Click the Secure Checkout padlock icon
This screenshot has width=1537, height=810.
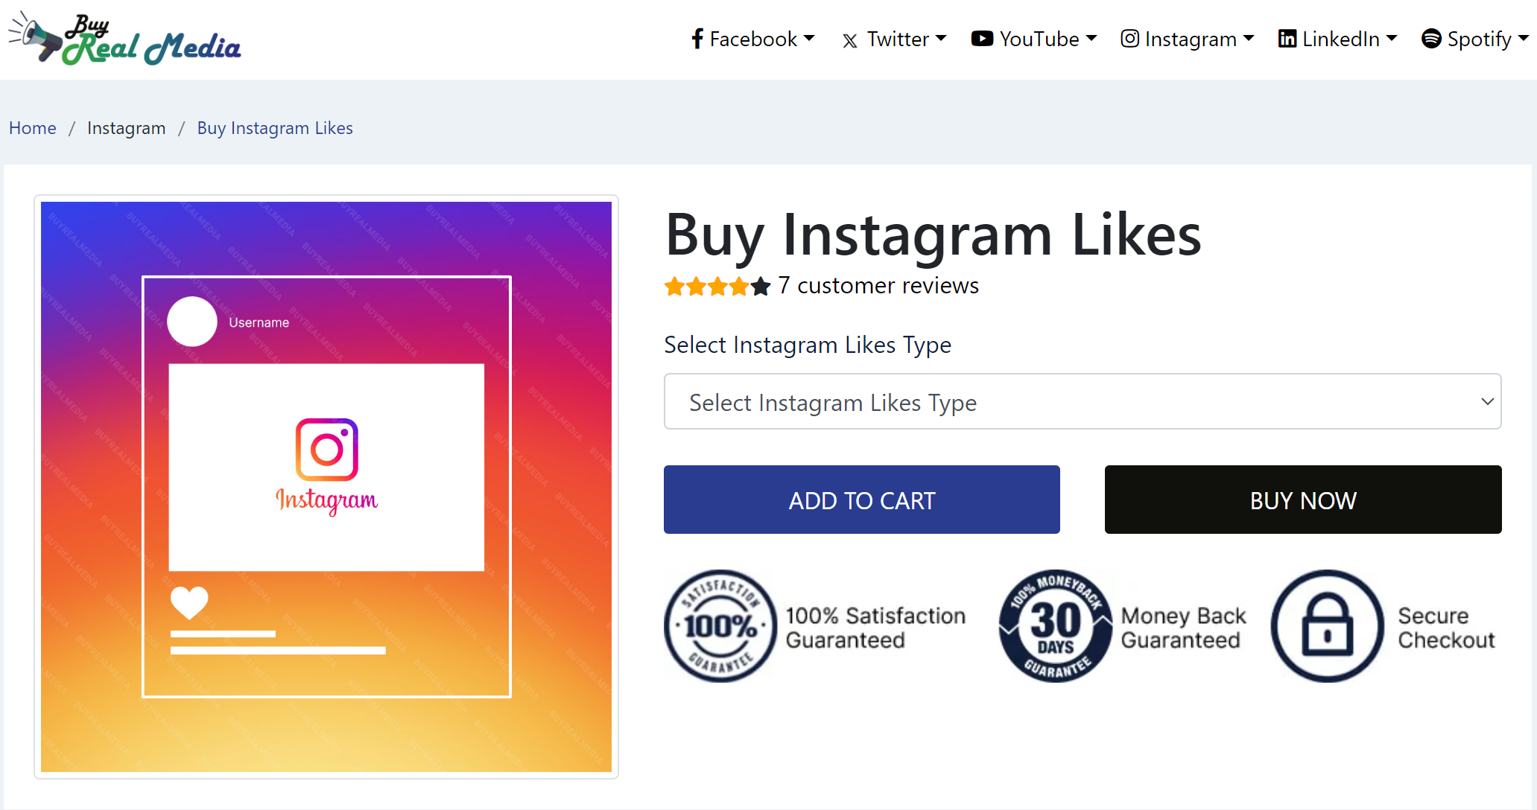tap(1327, 626)
